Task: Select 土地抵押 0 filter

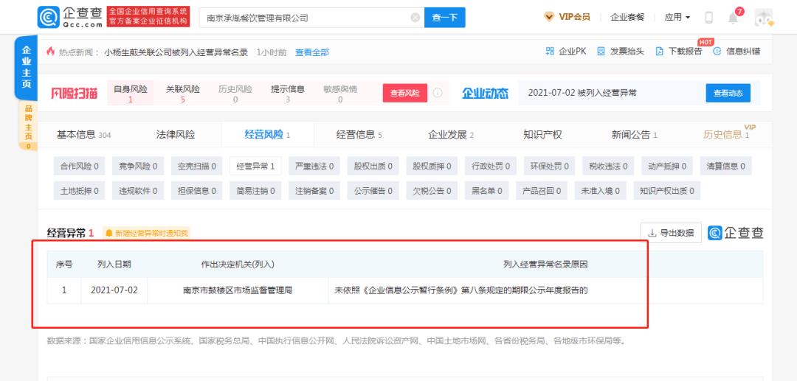Action: pyautogui.click(x=79, y=191)
